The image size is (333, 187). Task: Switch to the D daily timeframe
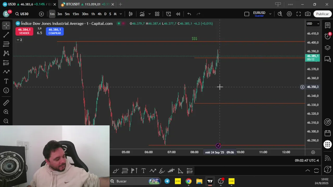[x=105, y=14]
